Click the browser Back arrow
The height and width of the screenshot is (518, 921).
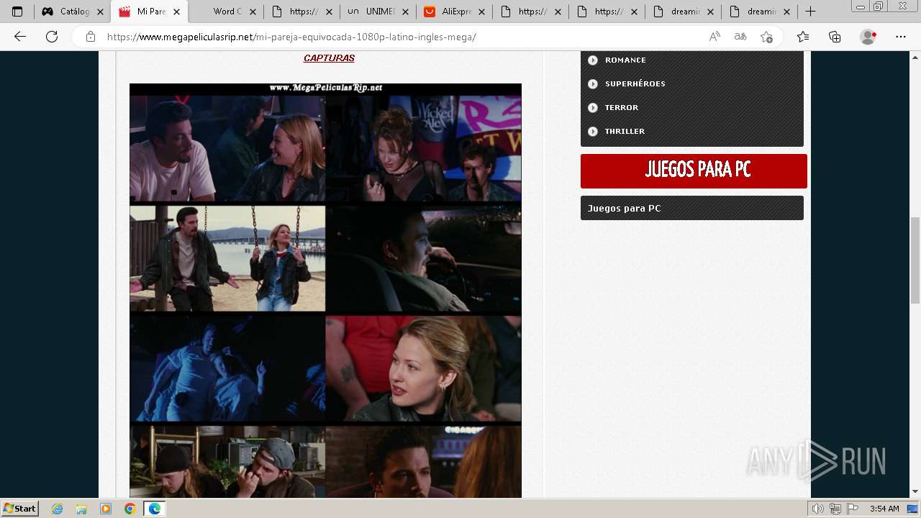20,37
